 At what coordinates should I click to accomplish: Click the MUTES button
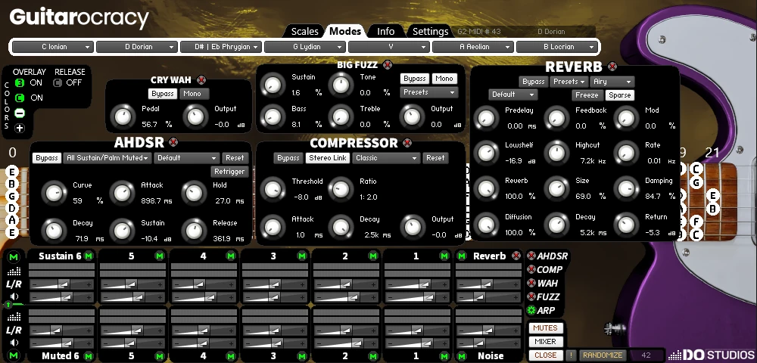[546, 327]
